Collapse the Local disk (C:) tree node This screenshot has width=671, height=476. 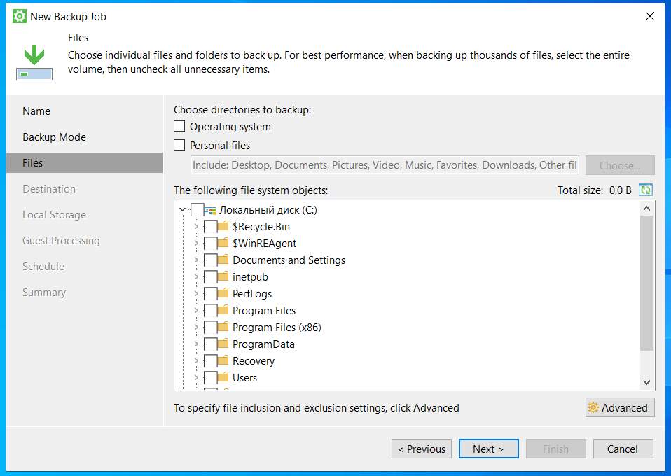(183, 210)
